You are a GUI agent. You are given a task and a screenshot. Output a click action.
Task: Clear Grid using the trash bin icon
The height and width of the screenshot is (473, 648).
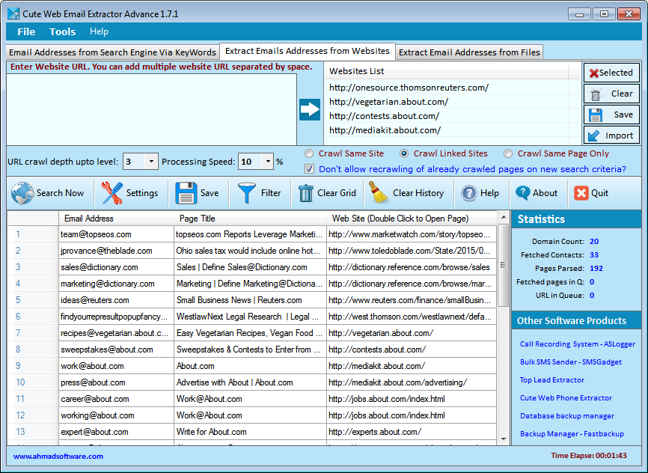pos(306,193)
